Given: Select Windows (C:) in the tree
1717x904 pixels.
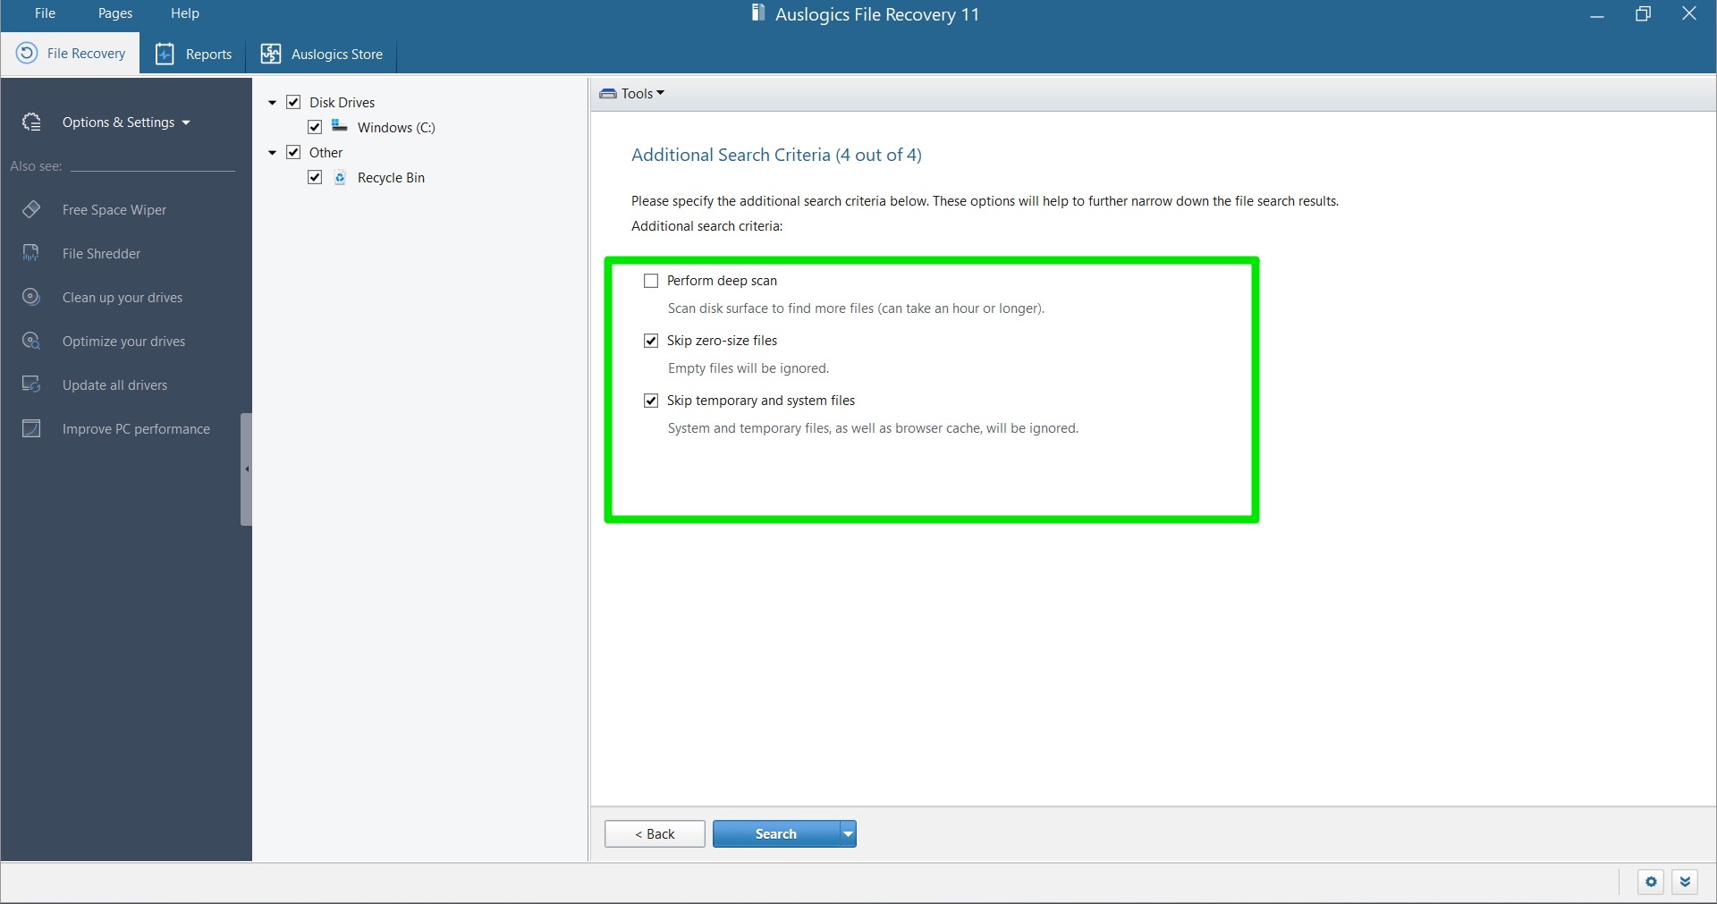Looking at the screenshot, I should coord(396,128).
